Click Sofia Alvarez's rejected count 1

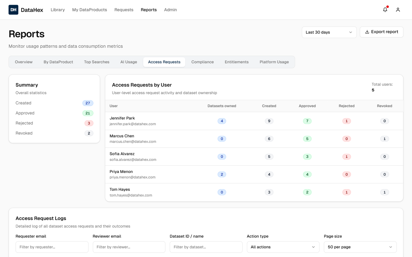[347, 157]
